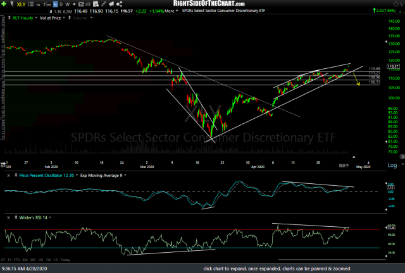
Task: Close the Wilder's RSI panel
Action: pos(8,217)
